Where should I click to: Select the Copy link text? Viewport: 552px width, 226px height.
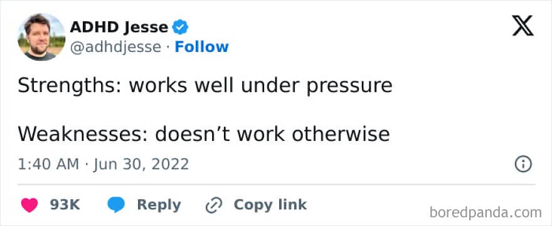click(270, 205)
